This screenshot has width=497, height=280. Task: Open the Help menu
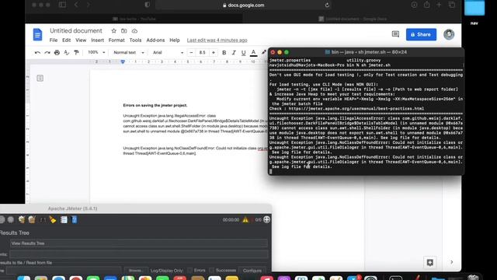(x=174, y=40)
